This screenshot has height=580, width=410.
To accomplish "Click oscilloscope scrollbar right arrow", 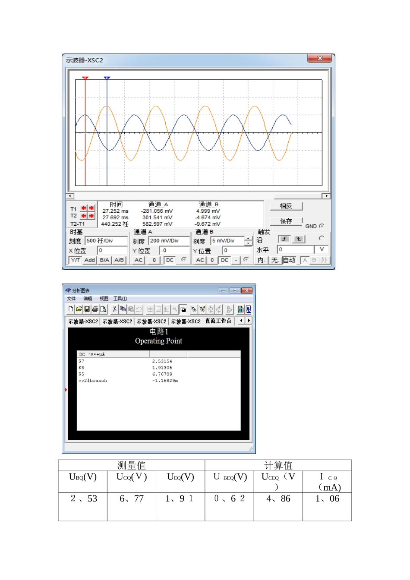I will 326,196.
